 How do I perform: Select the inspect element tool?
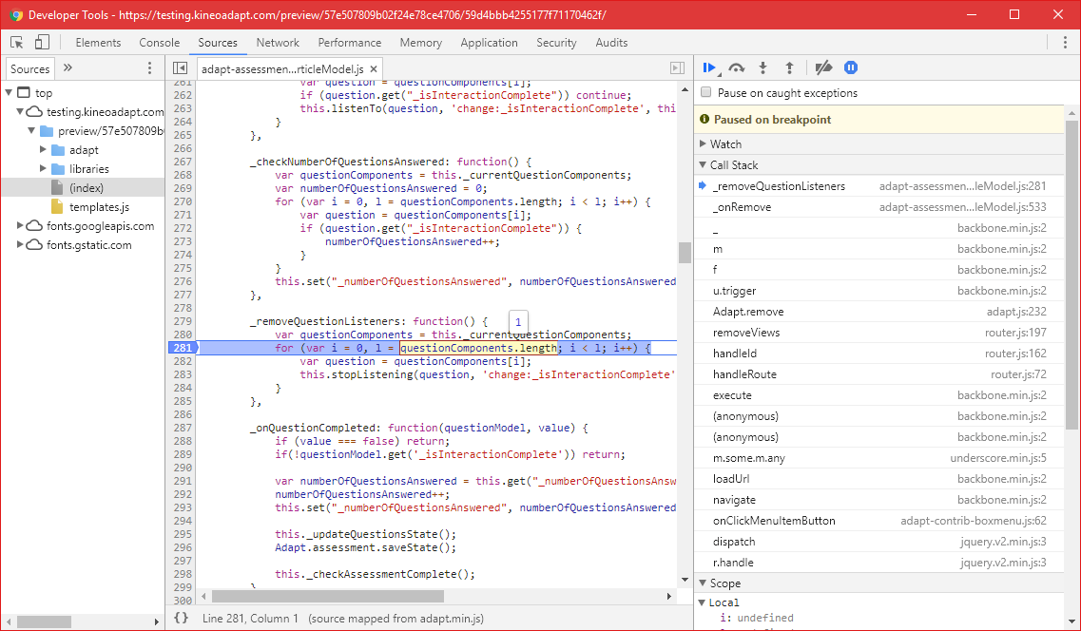pos(15,43)
